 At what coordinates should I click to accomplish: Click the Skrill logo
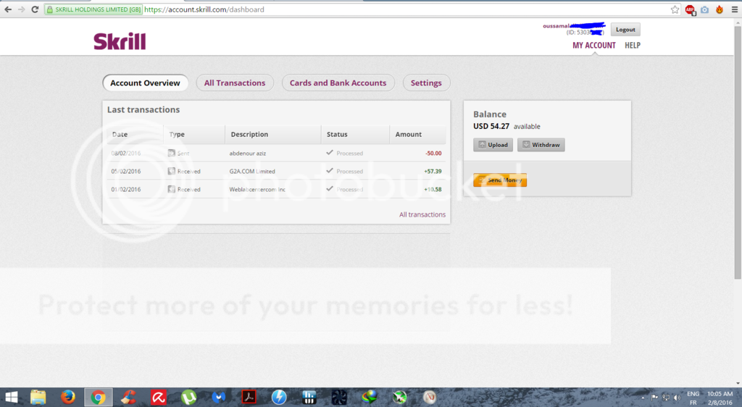120,41
